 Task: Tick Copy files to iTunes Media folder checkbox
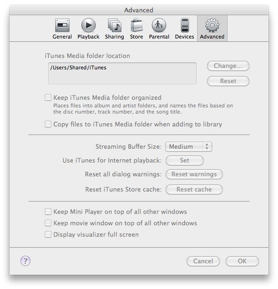(x=48, y=124)
